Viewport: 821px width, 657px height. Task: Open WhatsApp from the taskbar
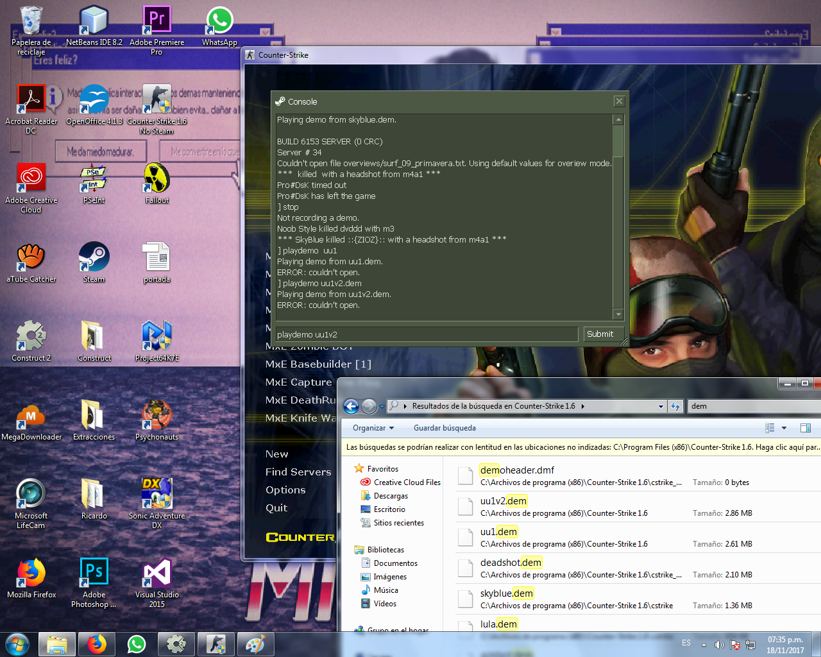click(137, 644)
